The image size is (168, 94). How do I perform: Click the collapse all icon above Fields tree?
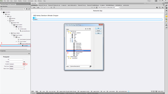click(x=88, y=29)
